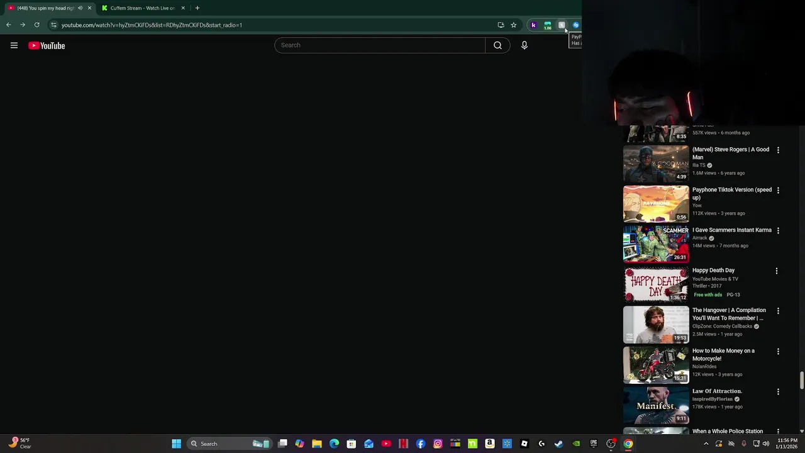Open a new browser tab
This screenshot has height=453, width=805.
(197, 8)
